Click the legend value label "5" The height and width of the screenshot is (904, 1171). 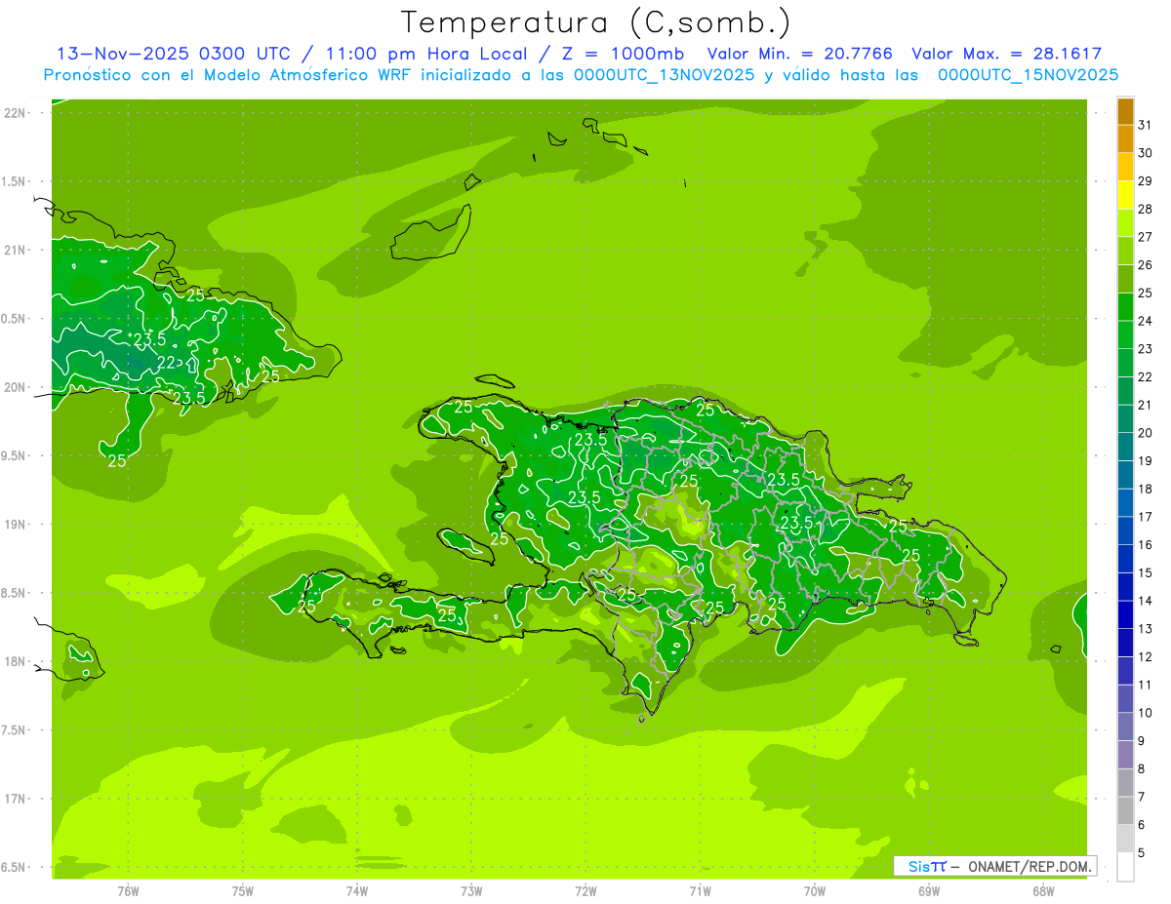click(x=1143, y=853)
